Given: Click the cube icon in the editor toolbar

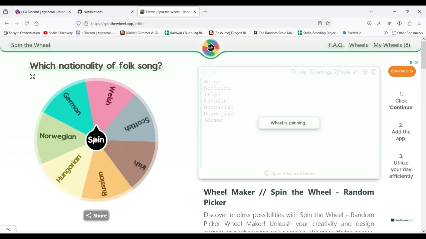Looking at the screenshot, I should [365, 72].
